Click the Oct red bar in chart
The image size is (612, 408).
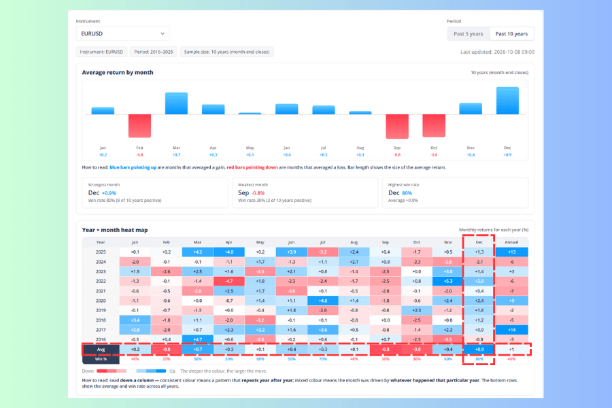tap(434, 125)
